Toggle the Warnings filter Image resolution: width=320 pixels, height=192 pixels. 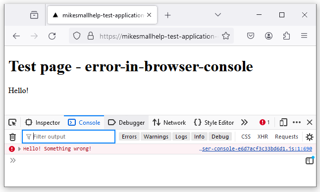tap(156, 137)
